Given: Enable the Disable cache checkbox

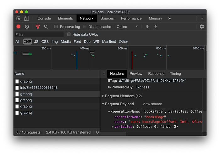Looking at the screenshot, I should pyautogui.click(x=85, y=26).
